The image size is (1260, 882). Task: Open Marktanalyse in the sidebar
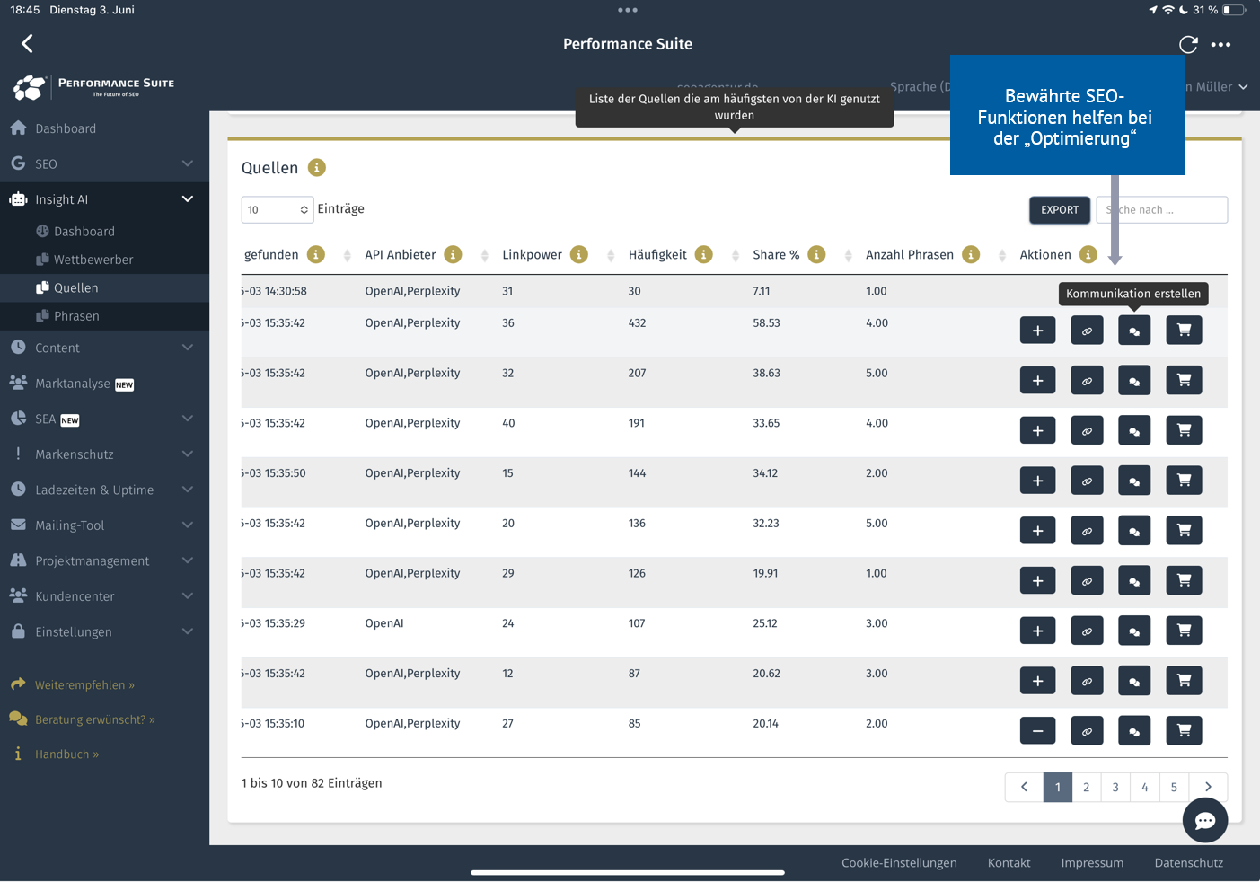tap(104, 384)
